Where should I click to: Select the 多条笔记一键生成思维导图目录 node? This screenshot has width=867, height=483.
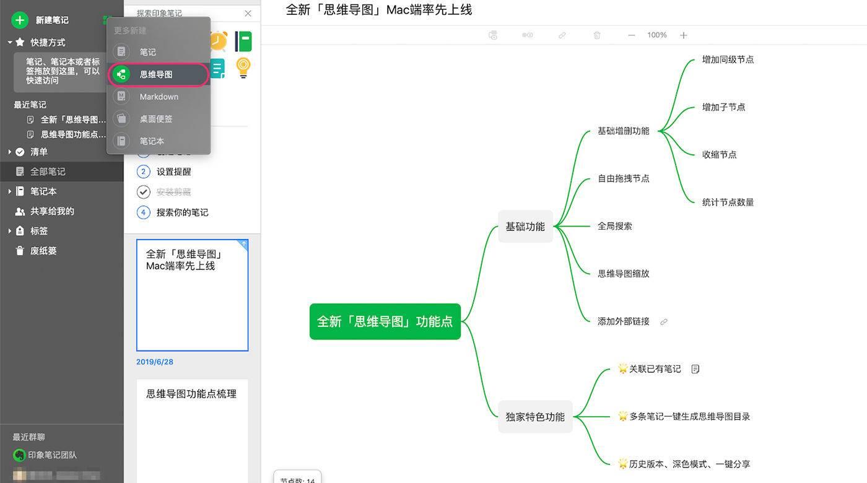(x=684, y=417)
